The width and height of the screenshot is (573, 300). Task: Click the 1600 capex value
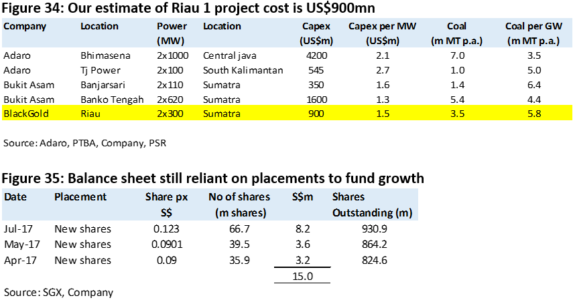tap(316, 100)
